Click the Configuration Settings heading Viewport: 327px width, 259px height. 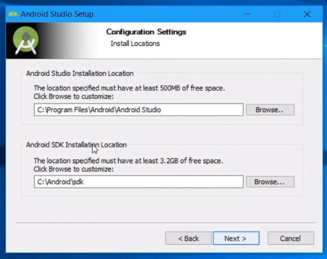pos(146,32)
